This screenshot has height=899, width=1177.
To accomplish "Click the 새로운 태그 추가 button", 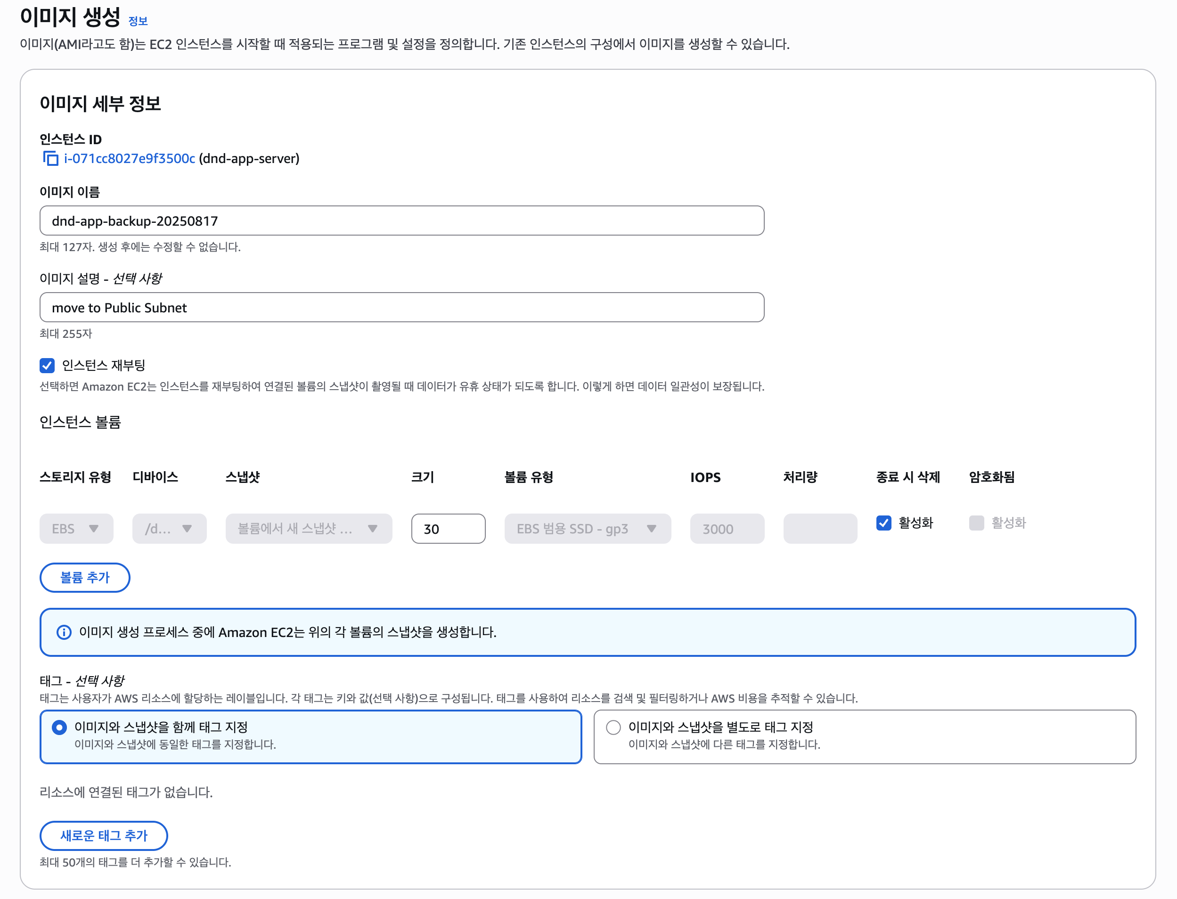I will pyautogui.click(x=103, y=835).
